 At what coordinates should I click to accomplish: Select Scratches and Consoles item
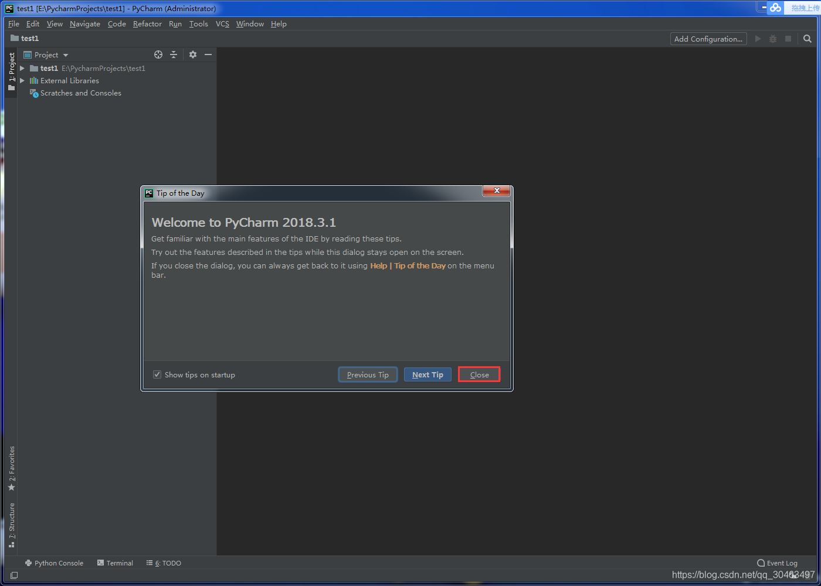[81, 93]
